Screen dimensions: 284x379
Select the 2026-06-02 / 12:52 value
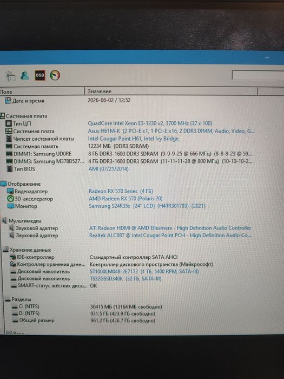click(109, 100)
